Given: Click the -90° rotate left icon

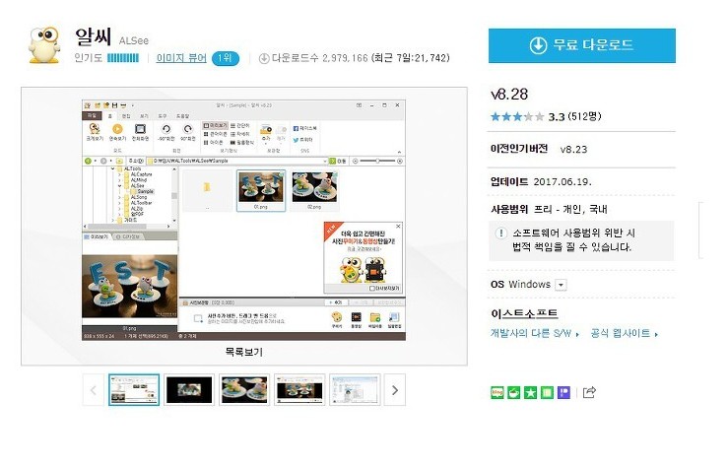Looking at the screenshot, I should pyautogui.click(x=166, y=129).
